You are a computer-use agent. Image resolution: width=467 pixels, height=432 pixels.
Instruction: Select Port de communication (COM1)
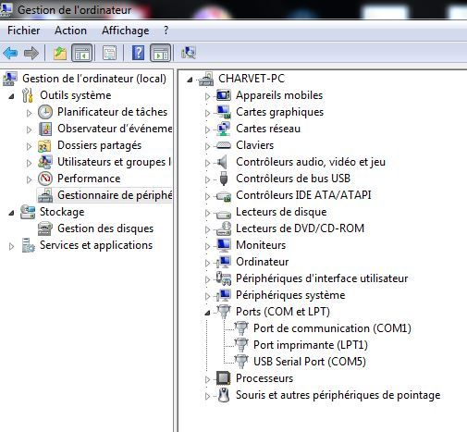[332, 328]
